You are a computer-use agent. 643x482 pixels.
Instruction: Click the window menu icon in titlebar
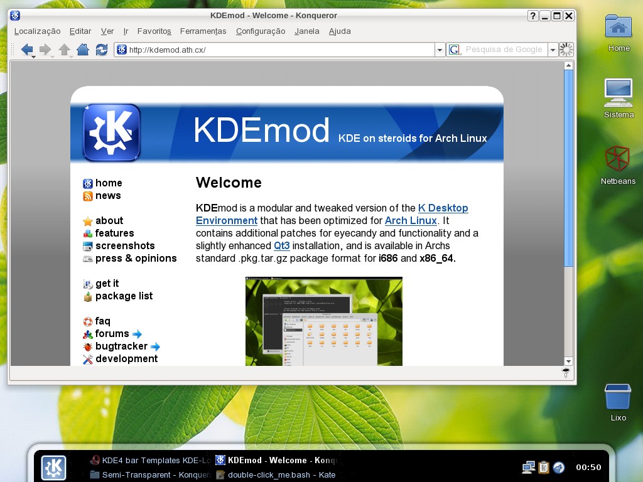coord(15,16)
